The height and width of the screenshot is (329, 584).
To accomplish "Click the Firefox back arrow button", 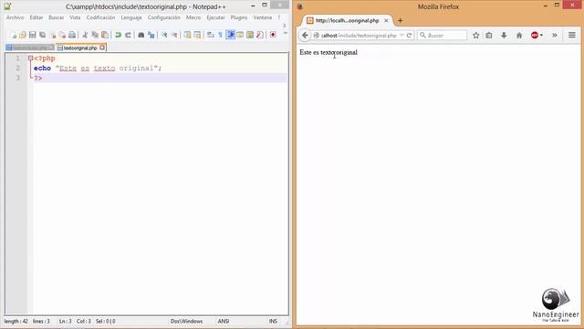I will click(x=305, y=35).
